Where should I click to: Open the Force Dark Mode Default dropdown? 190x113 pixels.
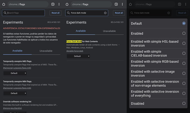click(x=78, y=56)
